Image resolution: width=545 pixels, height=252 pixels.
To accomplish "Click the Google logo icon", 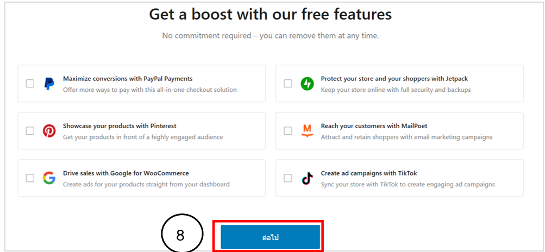I will 49,178.
